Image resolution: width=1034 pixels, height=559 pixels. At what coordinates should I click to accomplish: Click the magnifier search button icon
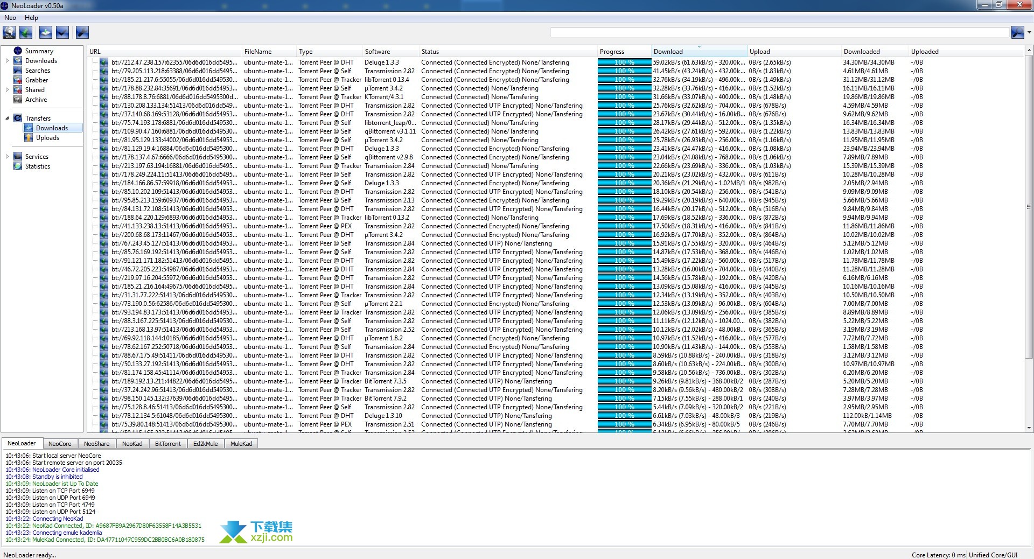(x=1017, y=32)
